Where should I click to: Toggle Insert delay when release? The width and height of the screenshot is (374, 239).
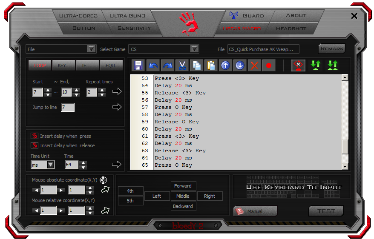(35, 145)
